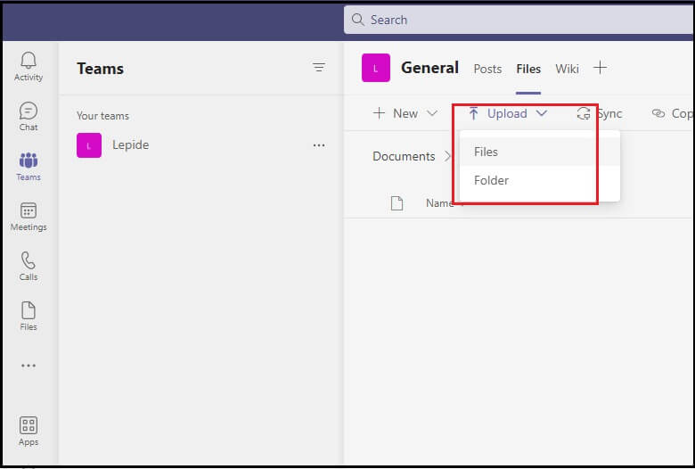Viewport: 695px width, 469px height.
Task: Expand the Documents breadcrumb chevron
Action: [447, 156]
